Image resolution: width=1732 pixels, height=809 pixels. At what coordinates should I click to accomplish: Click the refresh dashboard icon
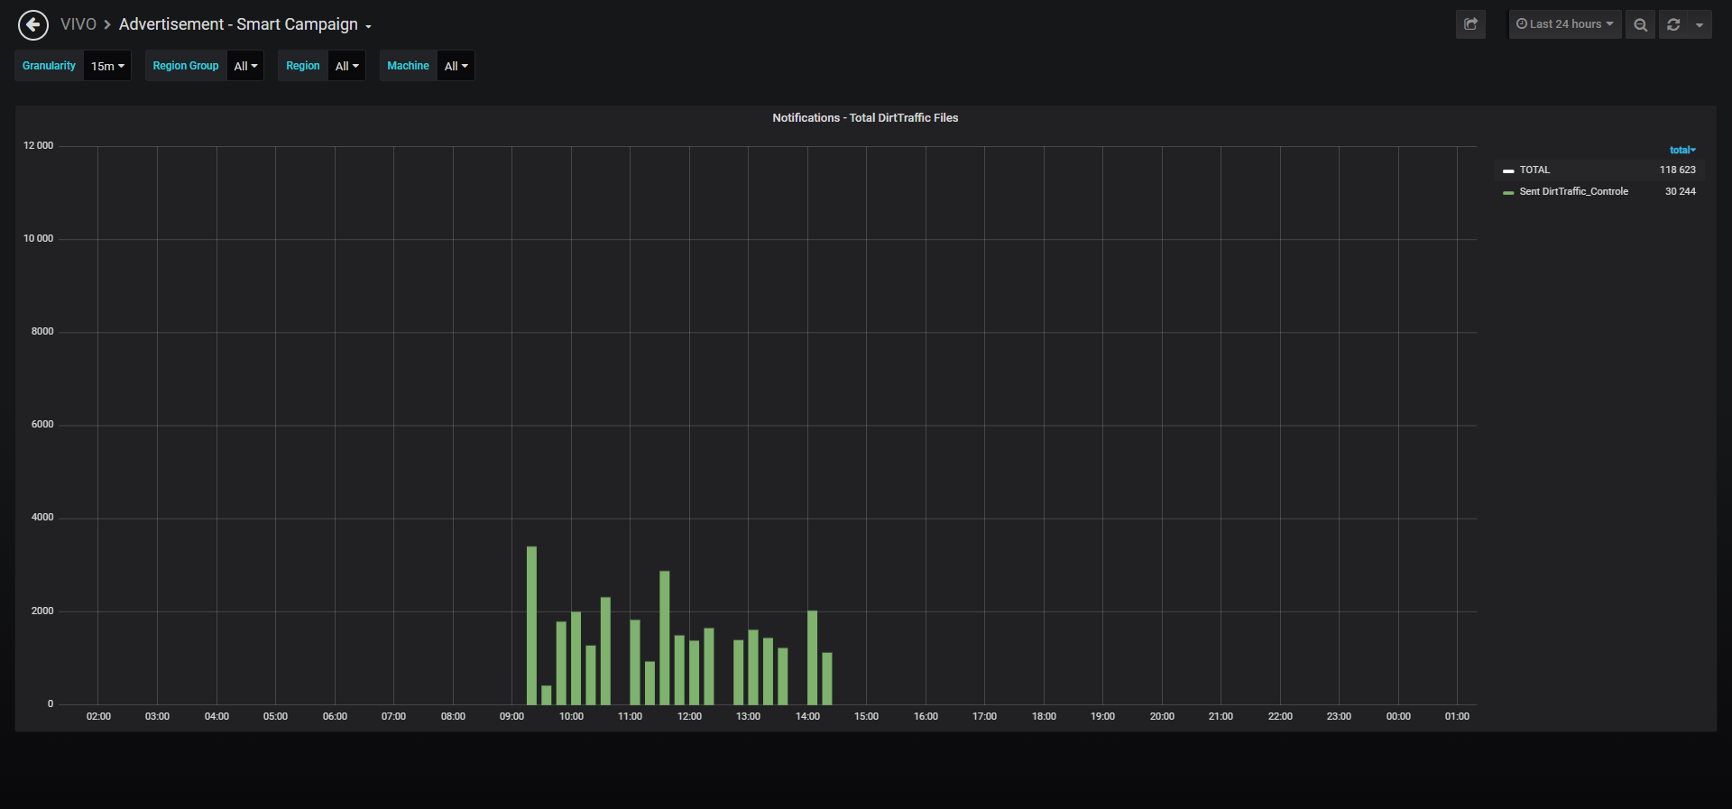(x=1673, y=24)
